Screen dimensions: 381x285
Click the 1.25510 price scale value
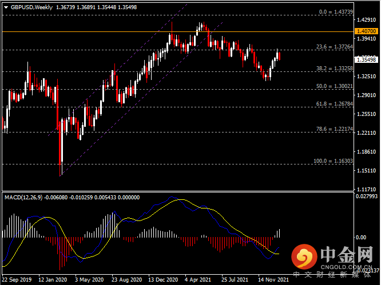[366, 114]
